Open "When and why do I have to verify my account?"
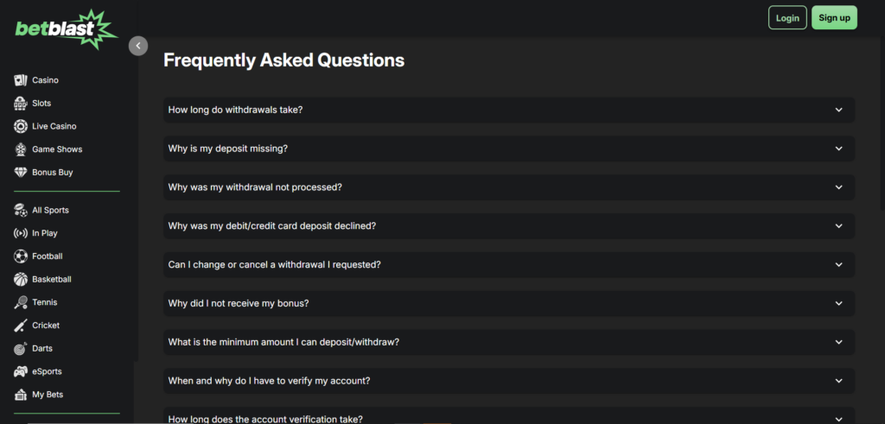 [508, 381]
